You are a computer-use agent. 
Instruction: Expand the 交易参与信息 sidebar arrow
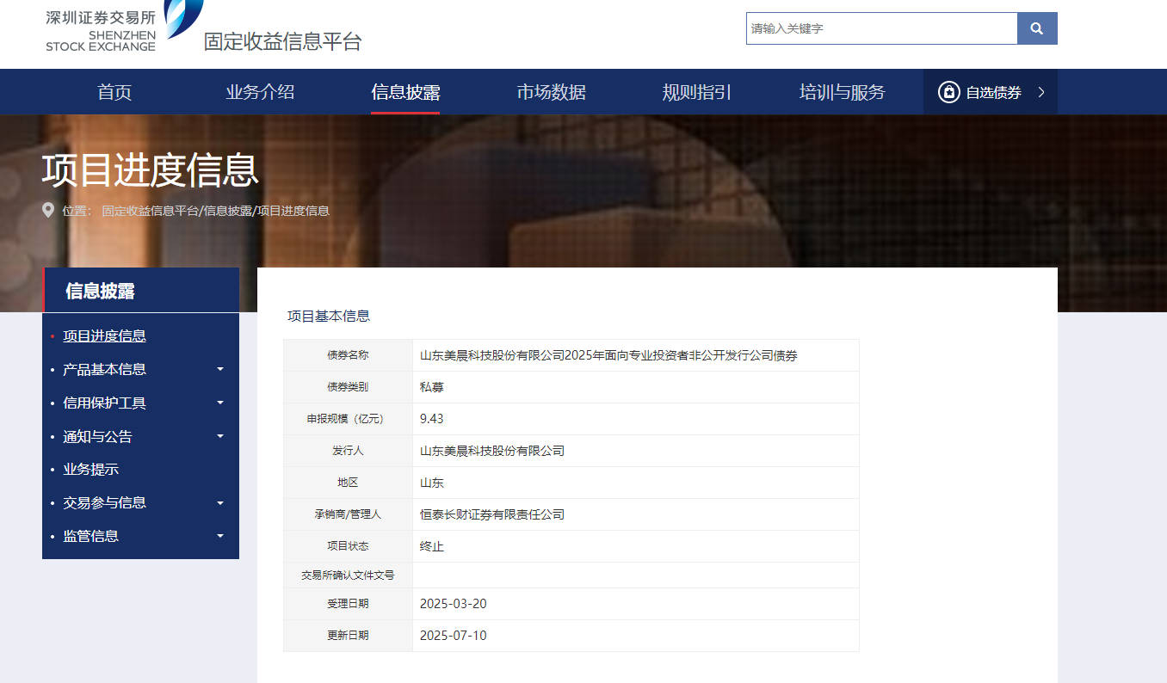(220, 502)
